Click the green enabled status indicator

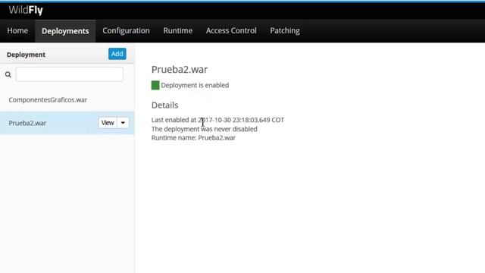(155, 85)
